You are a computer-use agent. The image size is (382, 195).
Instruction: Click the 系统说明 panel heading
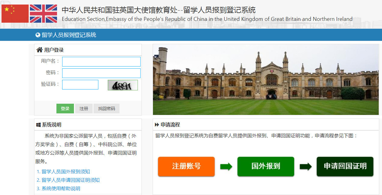click(x=52, y=125)
